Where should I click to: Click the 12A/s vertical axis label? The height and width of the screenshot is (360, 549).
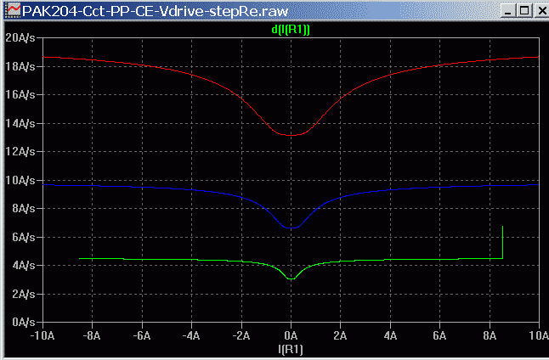point(20,151)
